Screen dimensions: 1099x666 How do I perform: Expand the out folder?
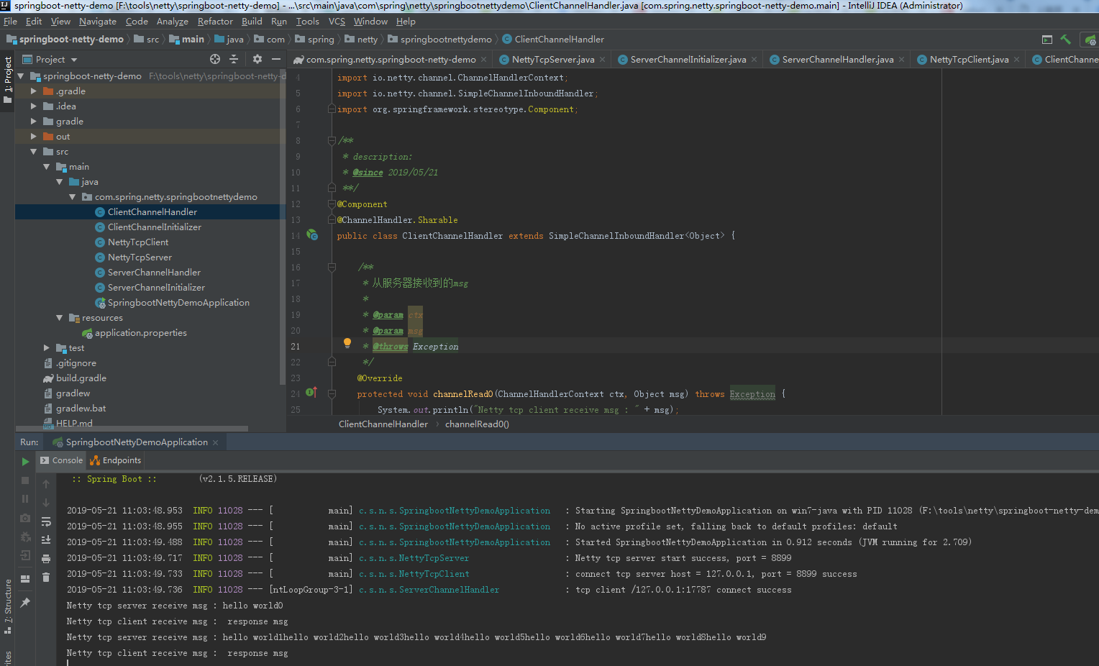[34, 137]
